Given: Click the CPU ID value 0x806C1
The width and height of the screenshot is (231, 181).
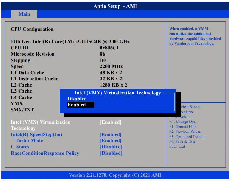Looking at the screenshot, I should point(109,48).
